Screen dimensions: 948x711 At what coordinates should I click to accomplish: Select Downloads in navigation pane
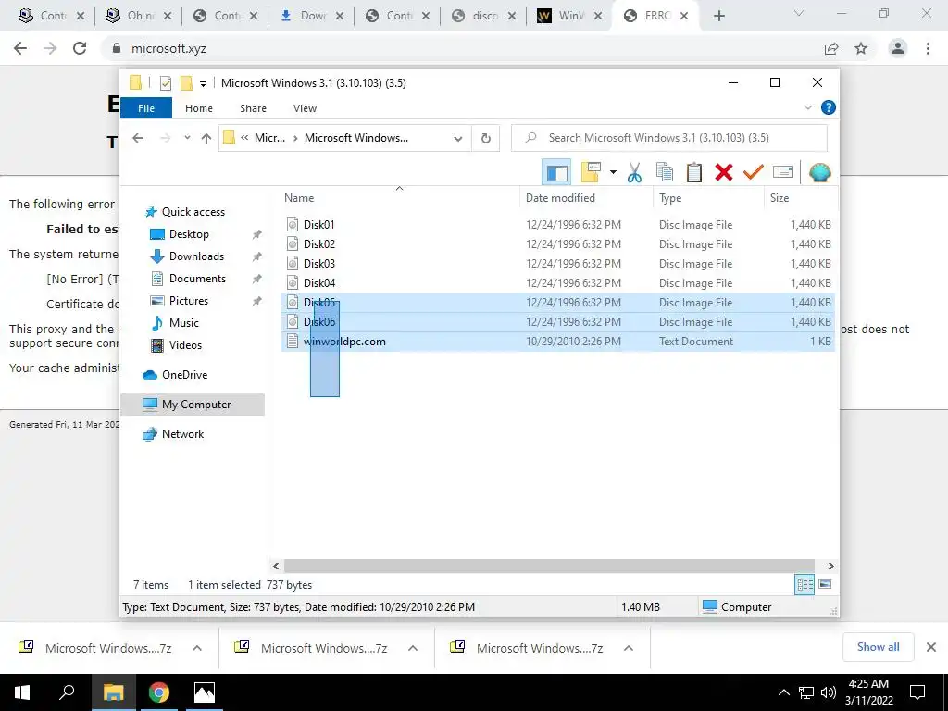(196, 256)
